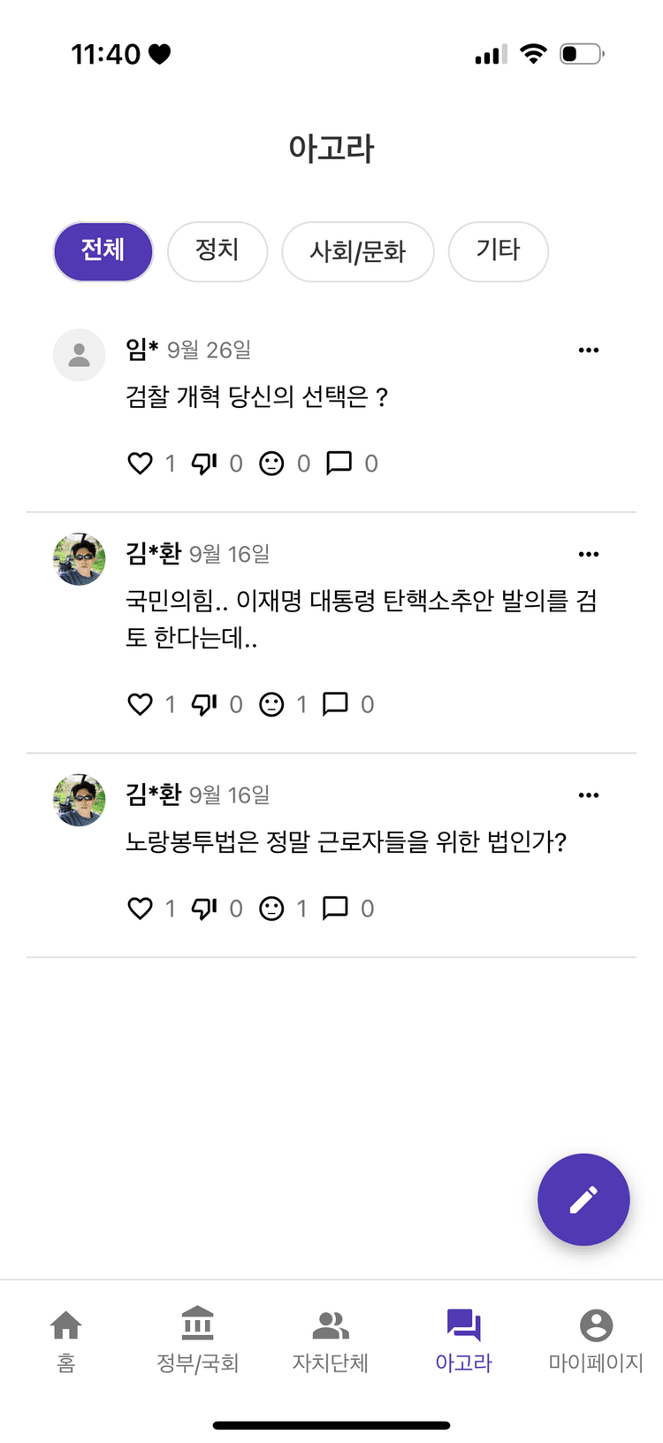Dislike the 노랑봉투법 post
Screen dimensions: 663x1443
point(205,908)
